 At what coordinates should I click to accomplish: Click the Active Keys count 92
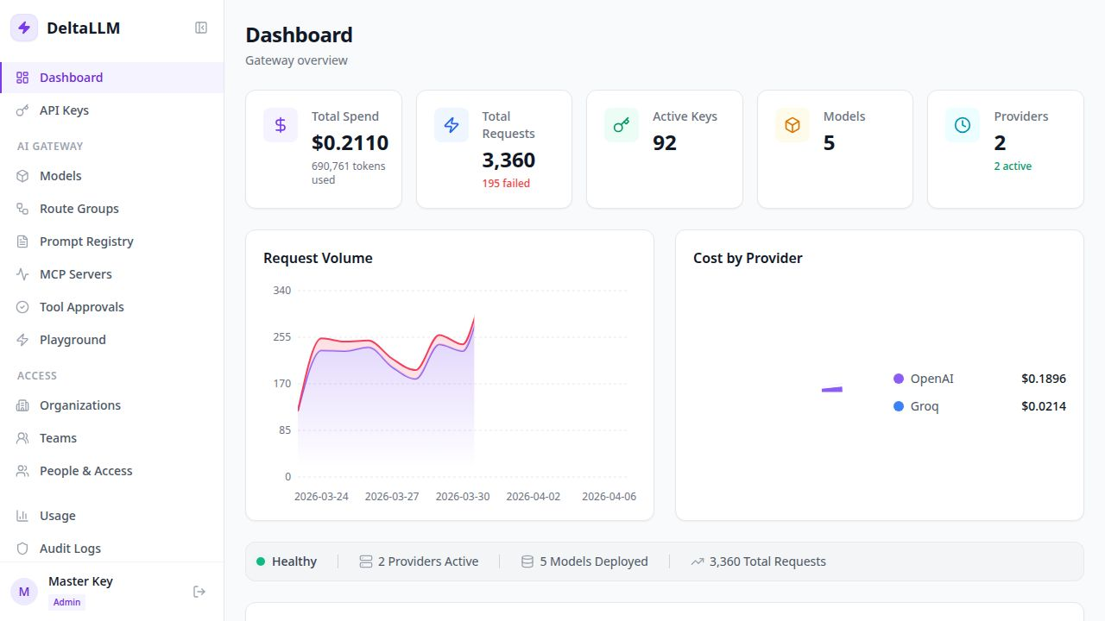click(x=665, y=142)
